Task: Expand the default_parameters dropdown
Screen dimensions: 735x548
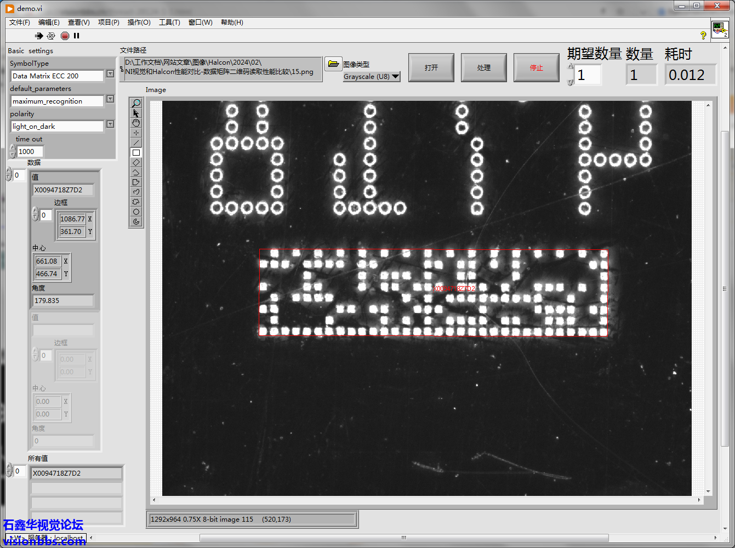Action: click(x=110, y=99)
